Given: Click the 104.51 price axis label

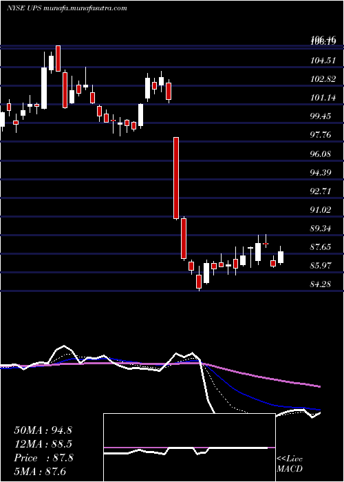Looking at the screenshot, I should (x=323, y=61).
